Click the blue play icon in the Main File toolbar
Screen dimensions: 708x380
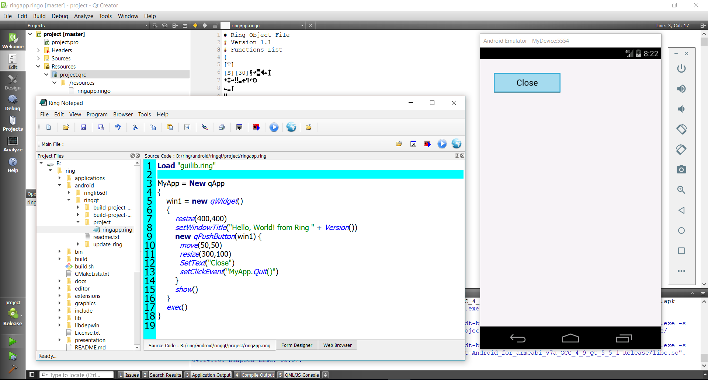tap(442, 144)
